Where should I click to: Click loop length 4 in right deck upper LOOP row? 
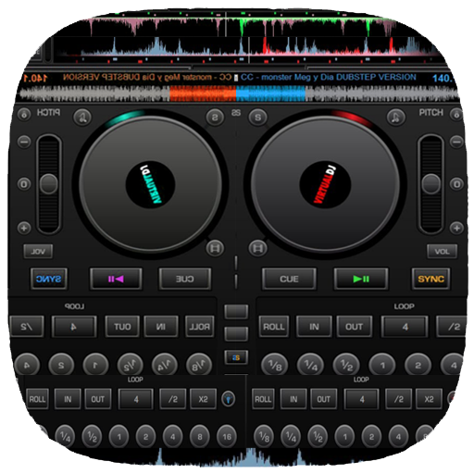pyautogui.click(x=405, y=327)
